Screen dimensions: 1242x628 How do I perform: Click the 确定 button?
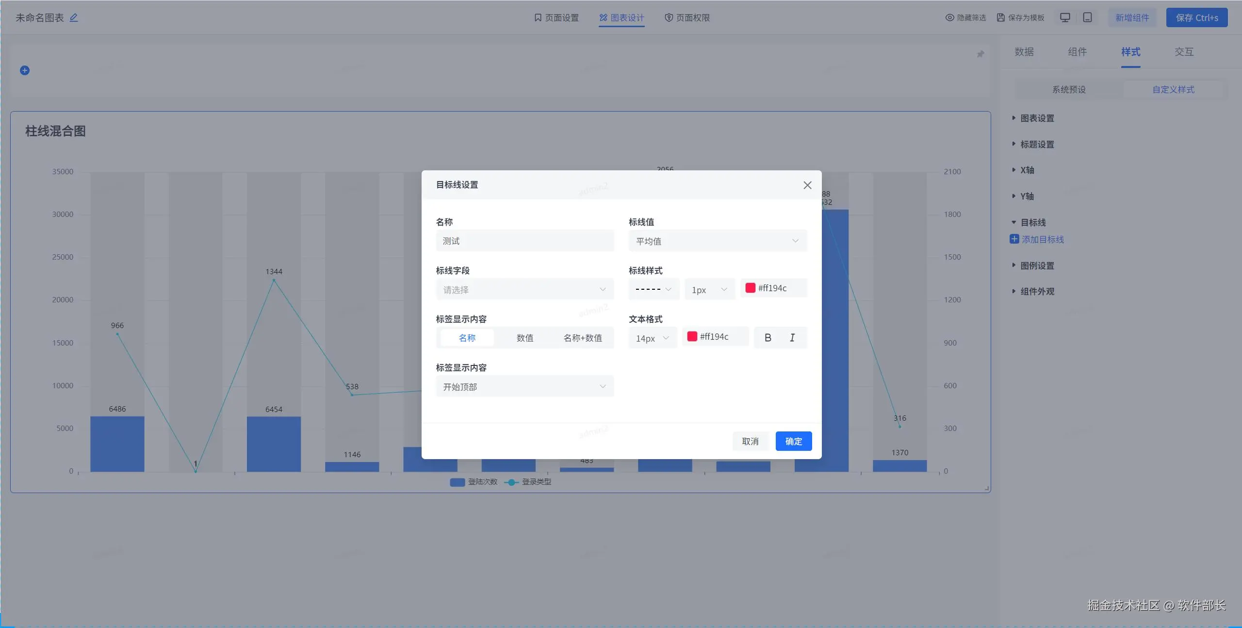[793, 441]
